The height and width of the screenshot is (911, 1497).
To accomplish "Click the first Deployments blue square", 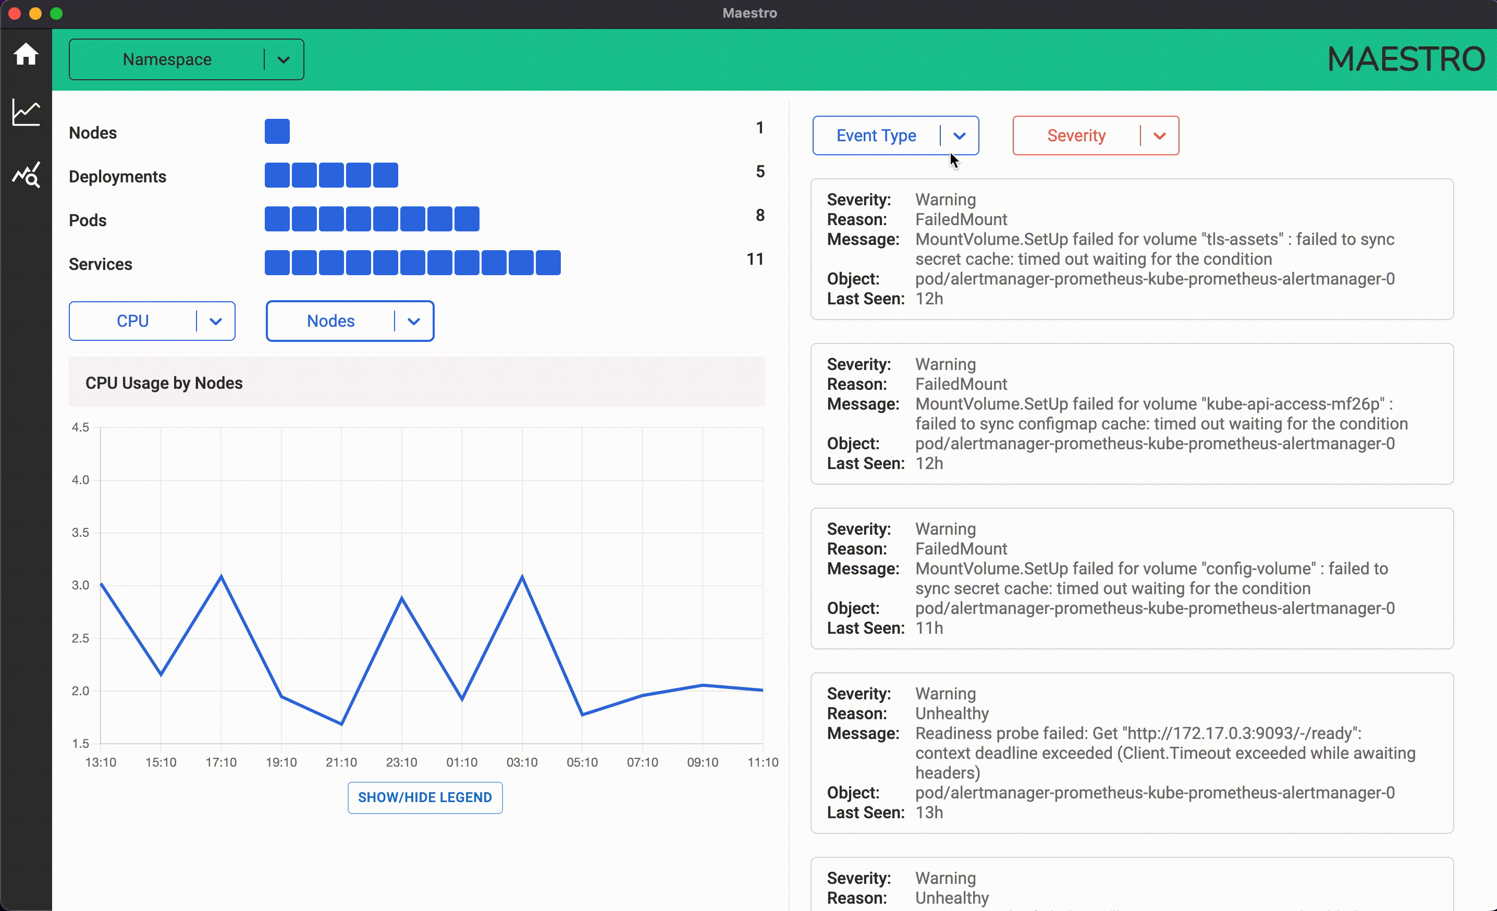I will tap(277, 175).
